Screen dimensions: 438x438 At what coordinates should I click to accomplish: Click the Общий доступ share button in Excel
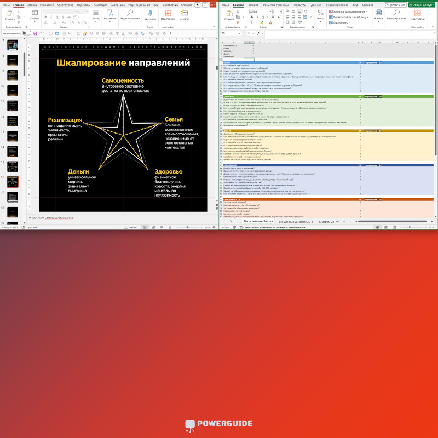click(422, 5)
